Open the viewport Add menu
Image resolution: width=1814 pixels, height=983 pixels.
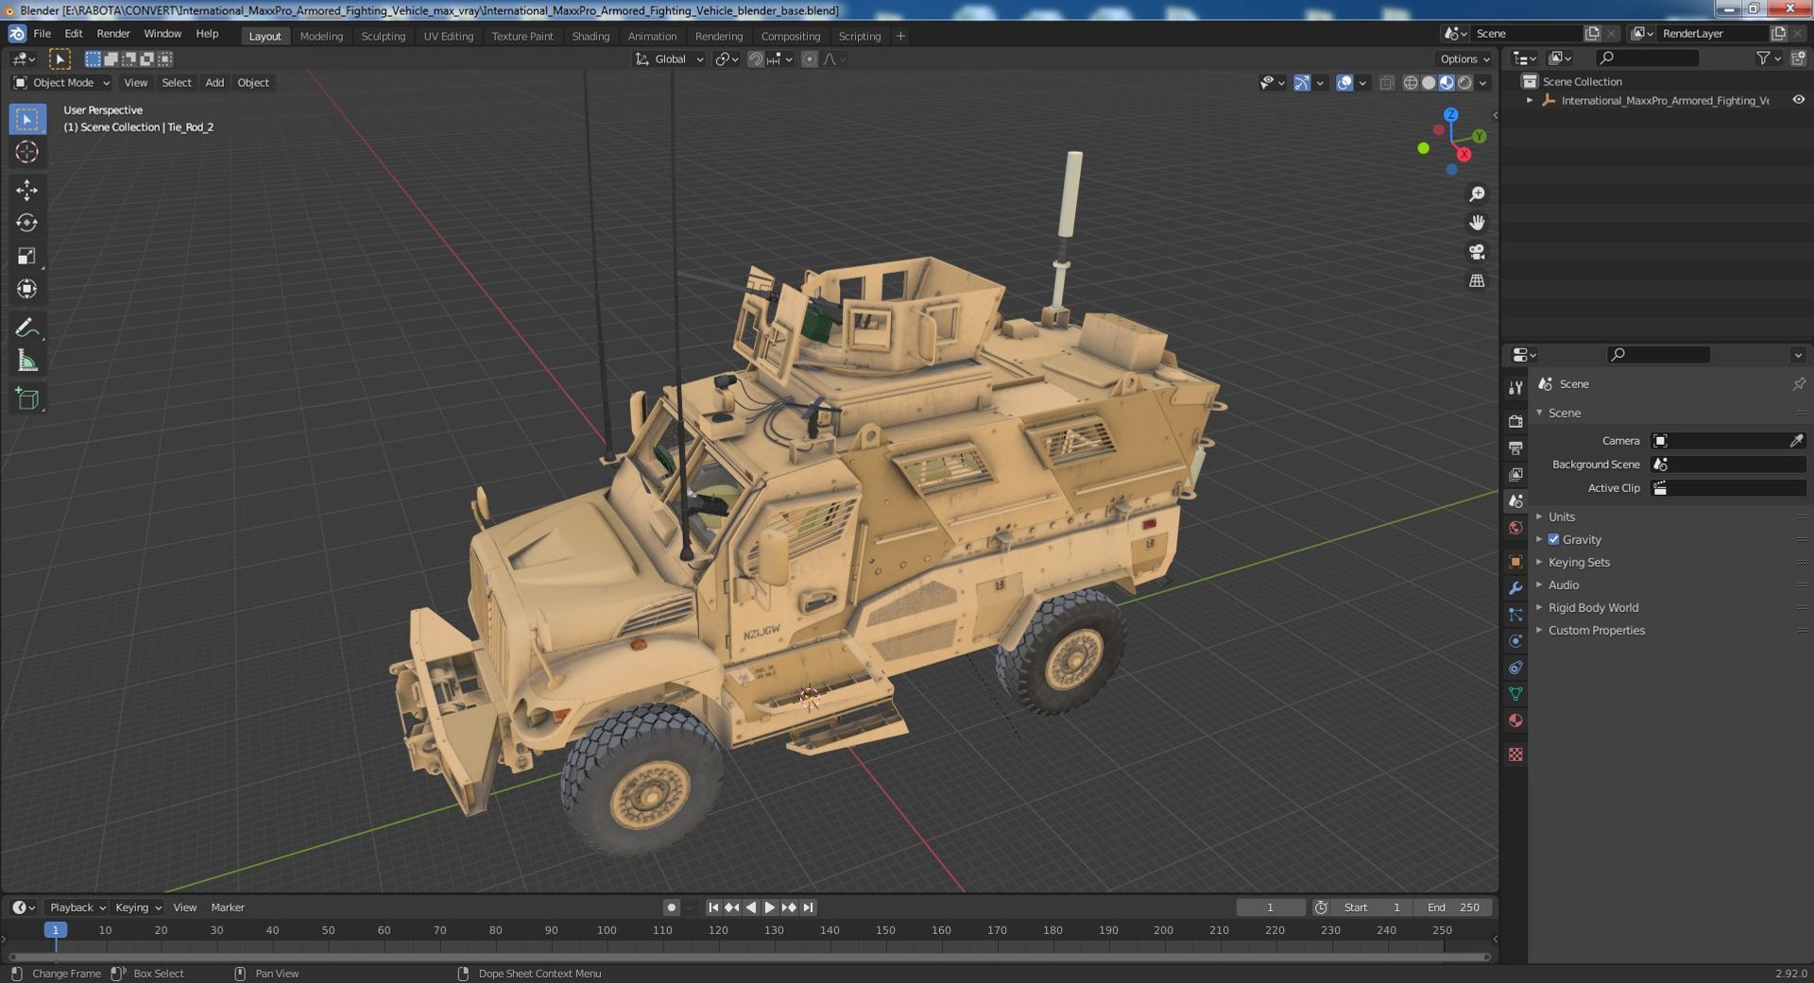click(214, 83)
